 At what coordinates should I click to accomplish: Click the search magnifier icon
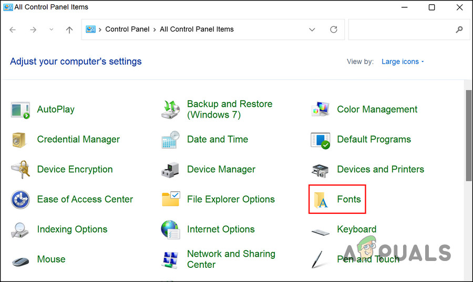(459, 29)
